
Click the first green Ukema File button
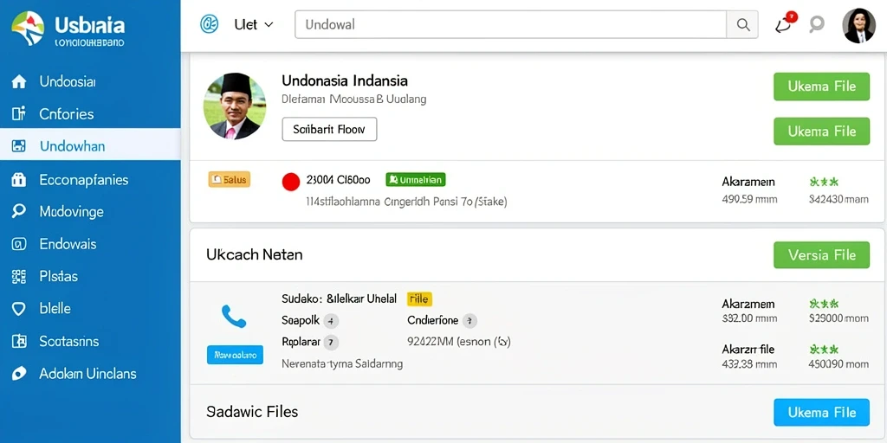(x=821, y=87)
